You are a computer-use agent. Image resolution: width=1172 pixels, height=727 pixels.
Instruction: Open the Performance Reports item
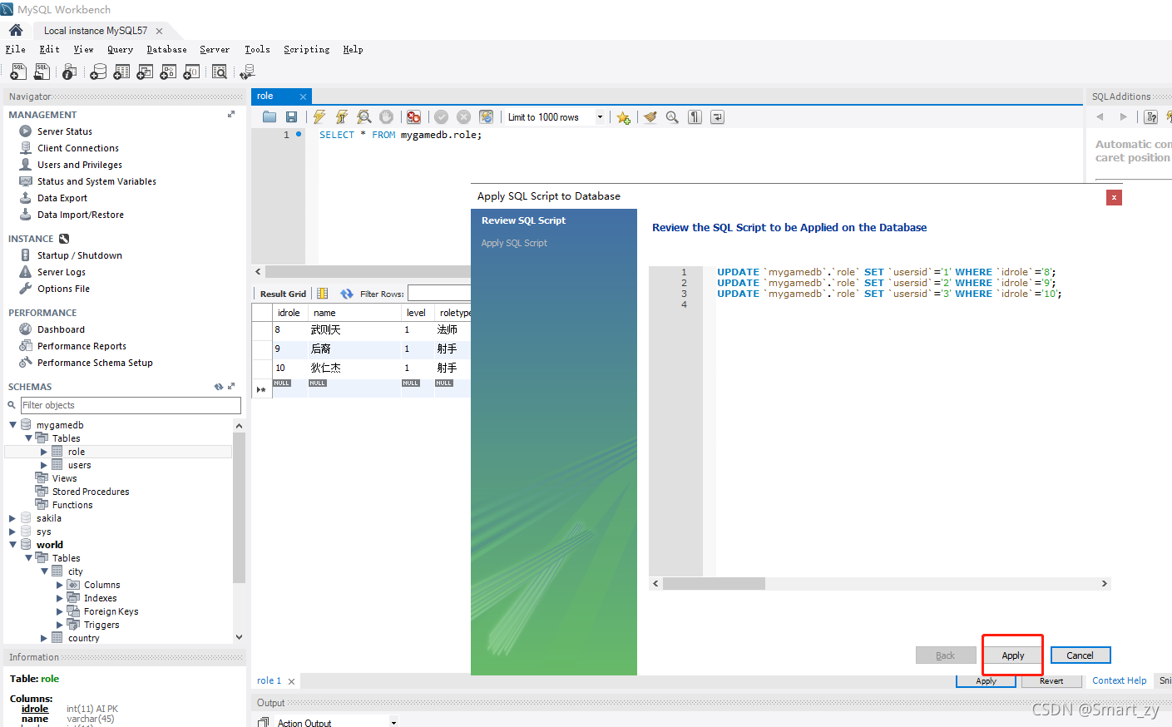(x=82, y=346)
